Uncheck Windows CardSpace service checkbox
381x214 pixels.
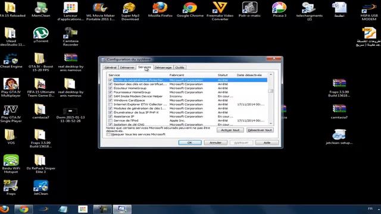point(110,100)
